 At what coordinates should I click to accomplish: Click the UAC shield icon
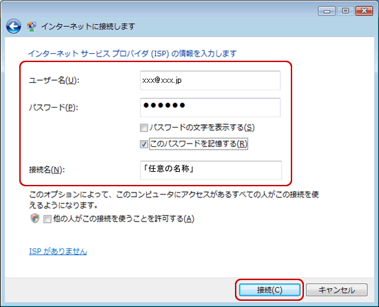pos(35,219)
